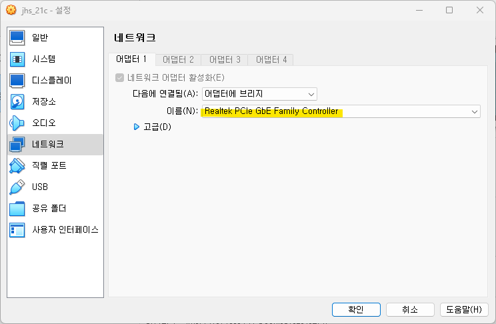Open the Realtek adapter name dropdown
The height and width of the screenshot is (324, 496).
point(341,111)
